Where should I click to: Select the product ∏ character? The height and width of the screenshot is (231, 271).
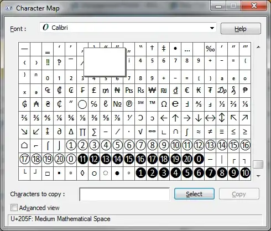[x=82, y=132]
